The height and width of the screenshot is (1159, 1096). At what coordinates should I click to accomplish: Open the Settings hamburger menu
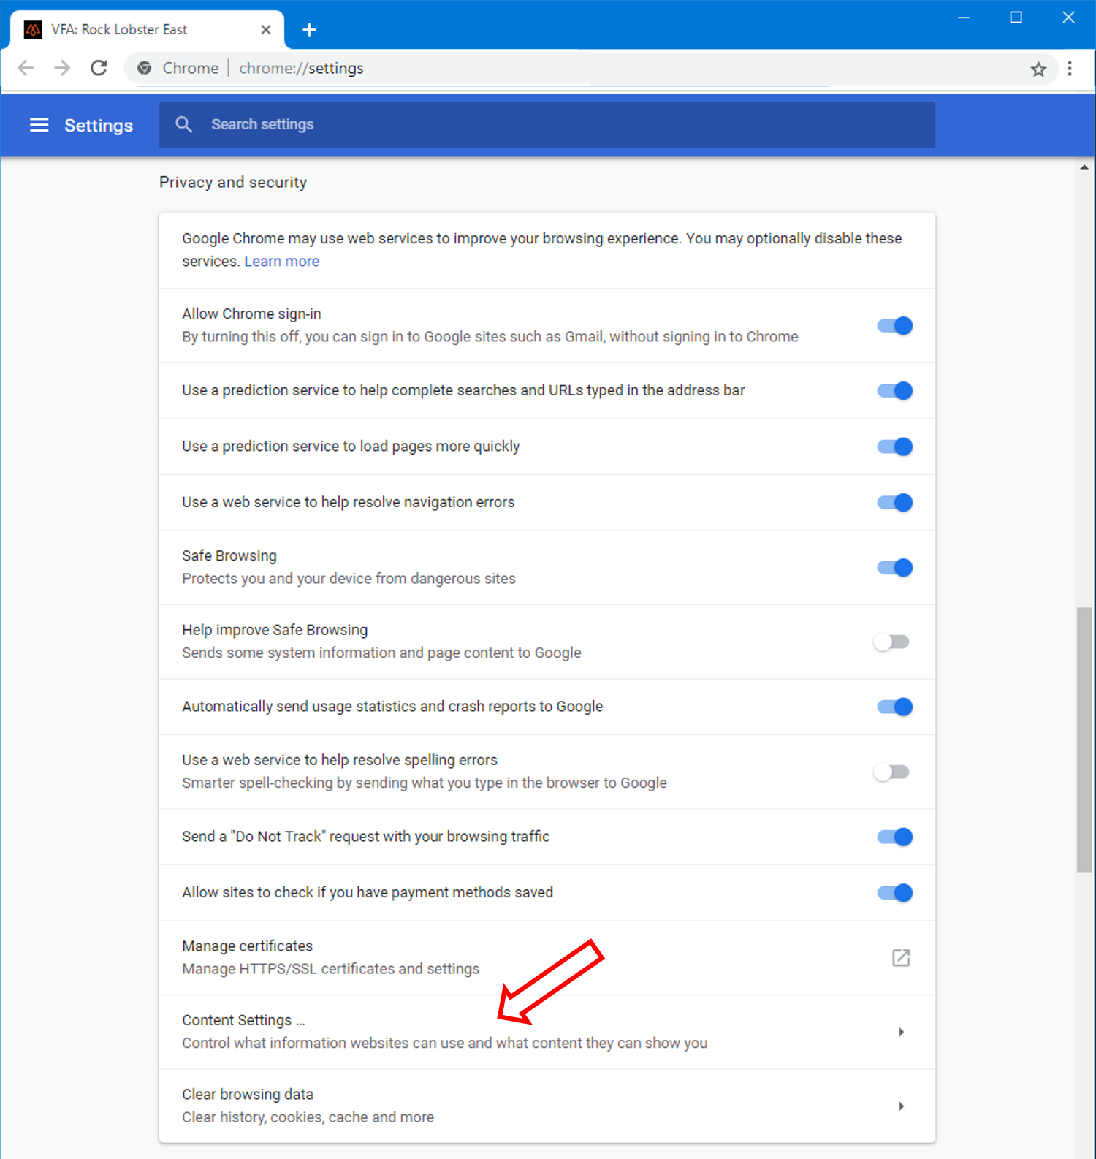click(x=39, y=125)
